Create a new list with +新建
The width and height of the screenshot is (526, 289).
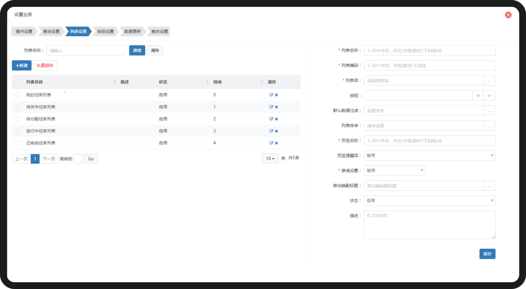pyautogui.click(x=22, y=66)
